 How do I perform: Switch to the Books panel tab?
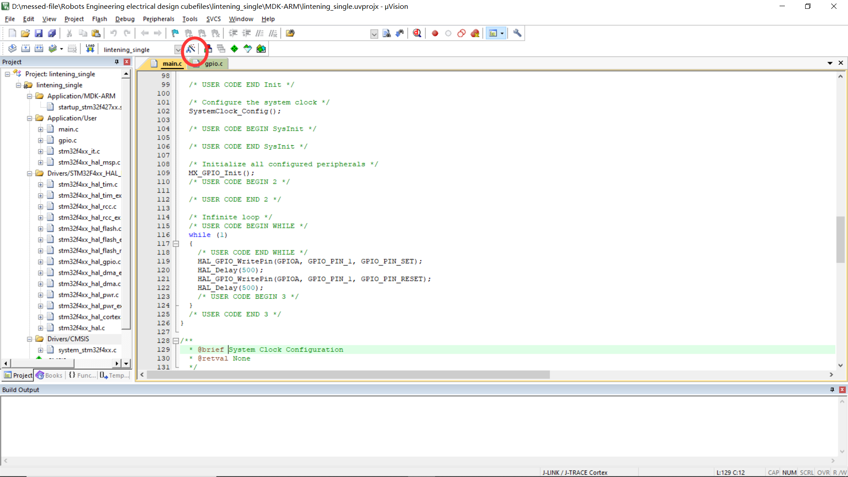49,375
